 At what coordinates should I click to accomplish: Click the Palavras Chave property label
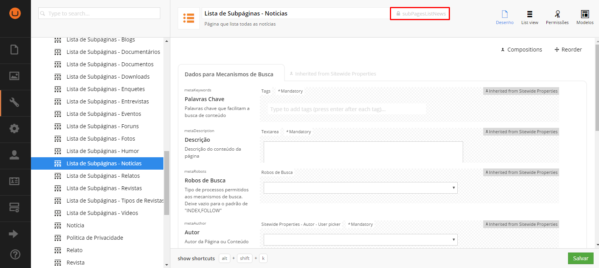204,99
